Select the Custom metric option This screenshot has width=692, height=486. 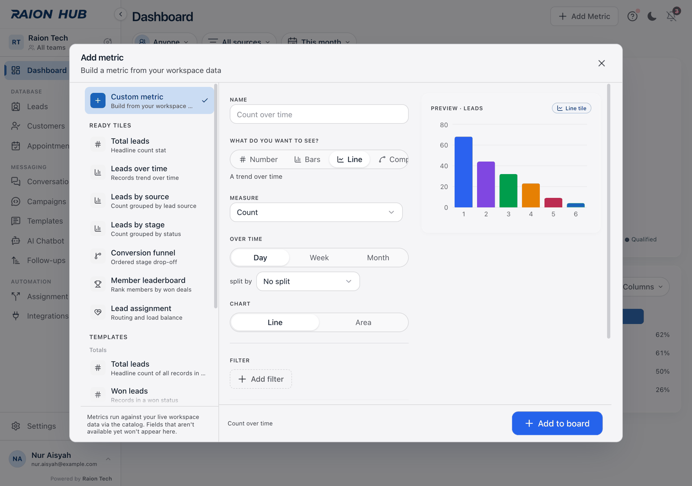(149, 101)
